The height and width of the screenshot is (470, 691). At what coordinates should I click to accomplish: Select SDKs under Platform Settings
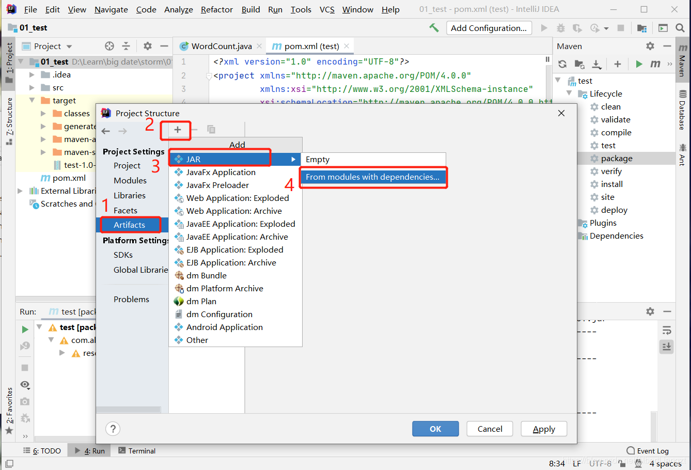tap(123, 255)
